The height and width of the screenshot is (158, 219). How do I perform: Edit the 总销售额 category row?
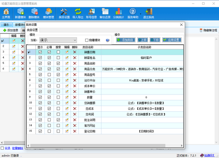[x=67, y=103]
